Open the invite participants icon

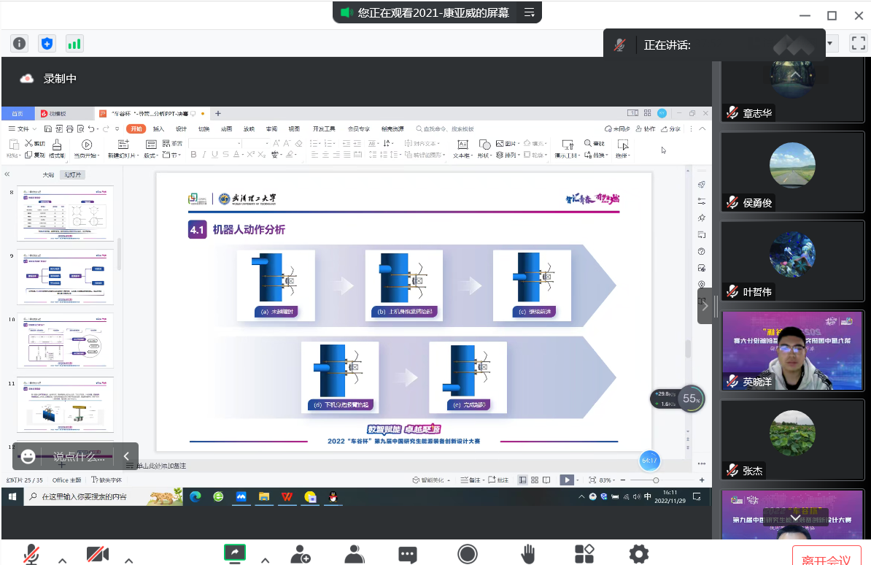(301, 554)
